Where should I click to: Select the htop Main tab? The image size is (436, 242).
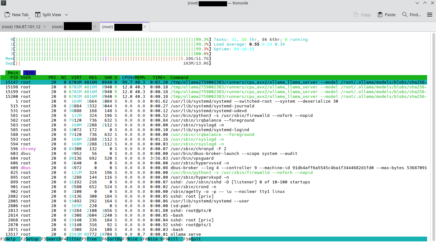tap(13, 73)
